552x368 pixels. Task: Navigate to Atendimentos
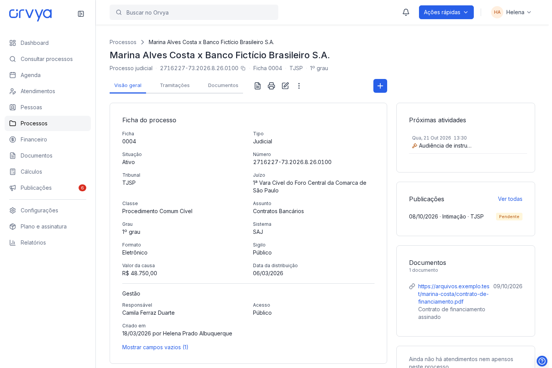[x=48, y=91]
